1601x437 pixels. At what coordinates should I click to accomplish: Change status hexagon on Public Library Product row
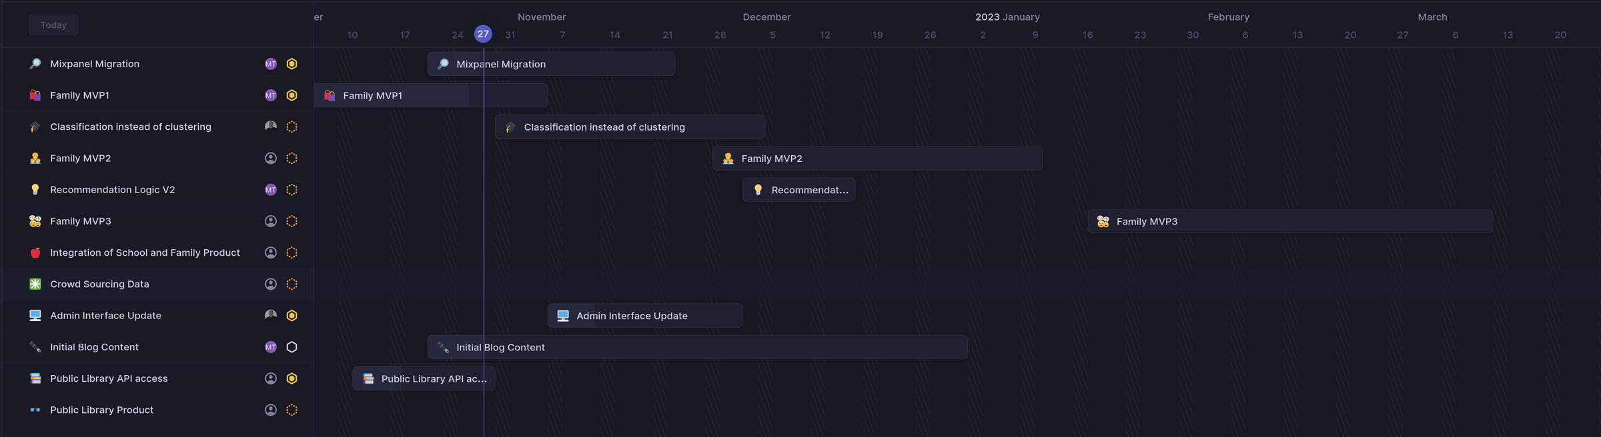coord(292,410)
